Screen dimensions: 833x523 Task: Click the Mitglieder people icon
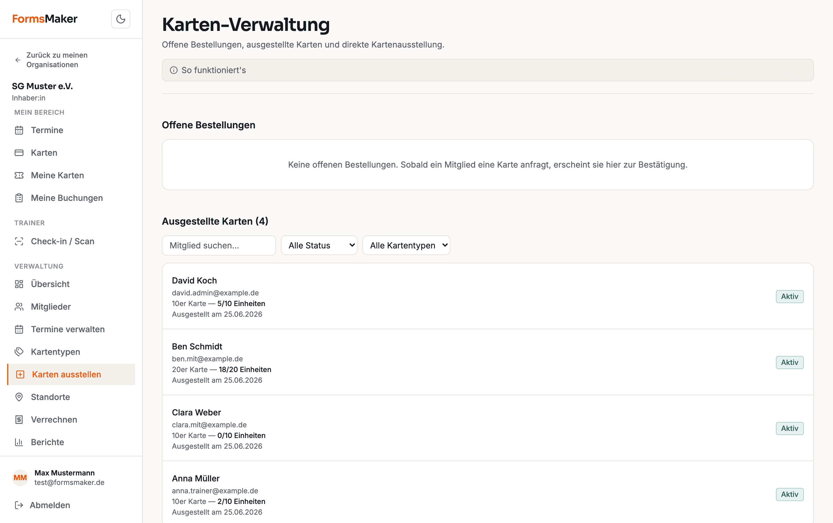tap(19, 307)
